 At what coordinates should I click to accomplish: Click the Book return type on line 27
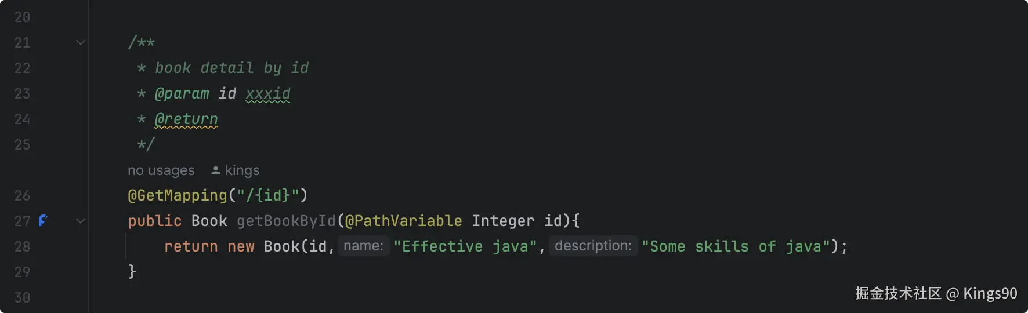[x=209, y=221]
